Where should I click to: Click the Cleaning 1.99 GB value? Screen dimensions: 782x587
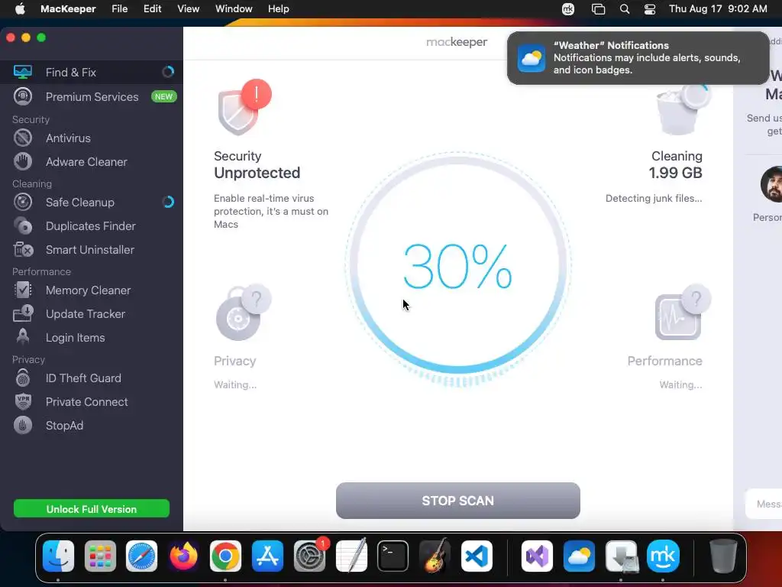pyautogui.click(x=675, y=173)
